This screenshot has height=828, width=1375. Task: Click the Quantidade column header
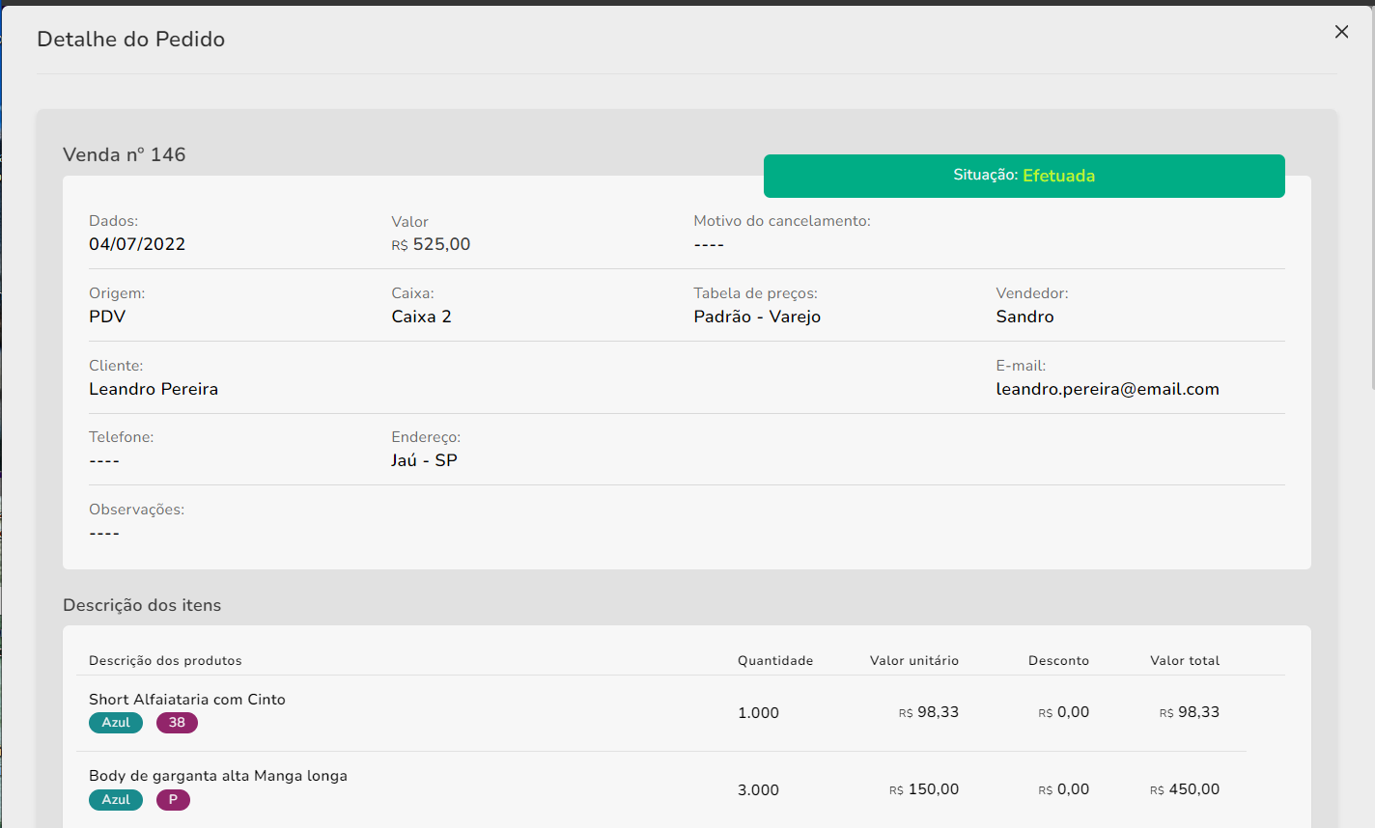[775, 661]
